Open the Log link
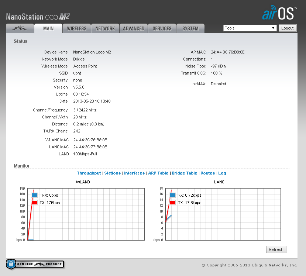The height and width of the screenshot is (276, 306). [x=222, y=173]
